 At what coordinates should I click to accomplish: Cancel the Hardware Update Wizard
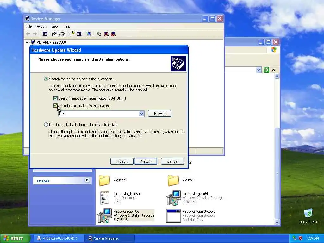pos(172,161)
